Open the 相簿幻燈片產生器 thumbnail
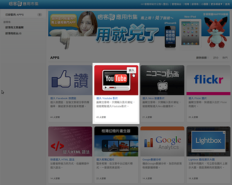Screen dimensions: 232x185 click(116, 141)
